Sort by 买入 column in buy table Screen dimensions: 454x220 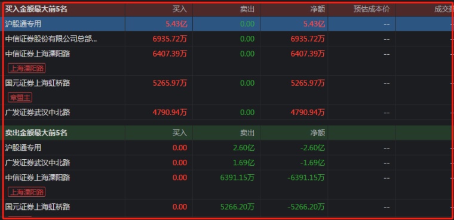180,10
